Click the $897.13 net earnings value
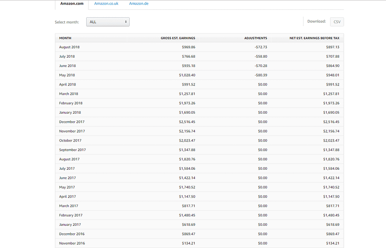The height and width of the screenshot is (248, 386). (x=332, y=47)
